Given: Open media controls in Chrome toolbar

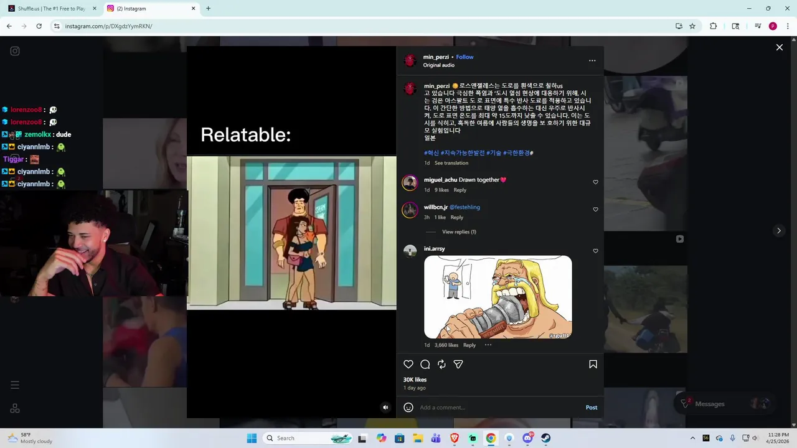Looking at the screenshot, I should click(x=758, y=26).
